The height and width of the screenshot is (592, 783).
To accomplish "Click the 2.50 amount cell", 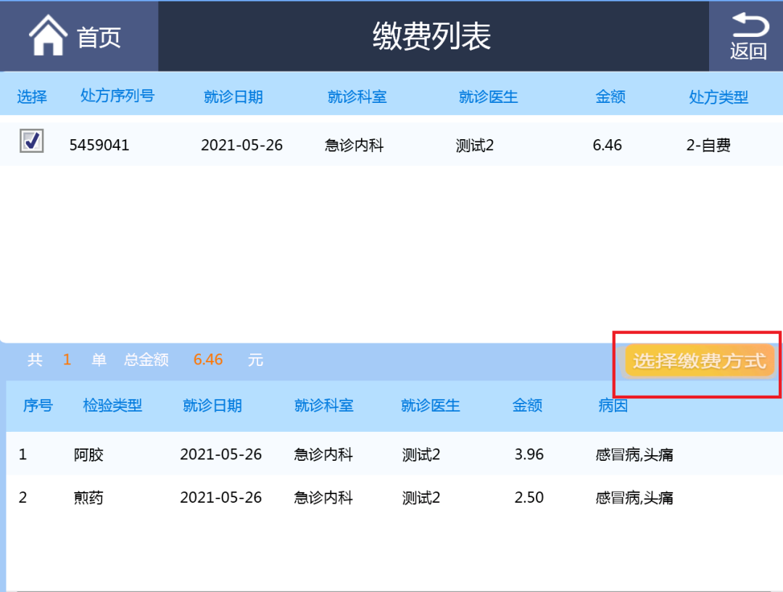I will coord(529,497).
